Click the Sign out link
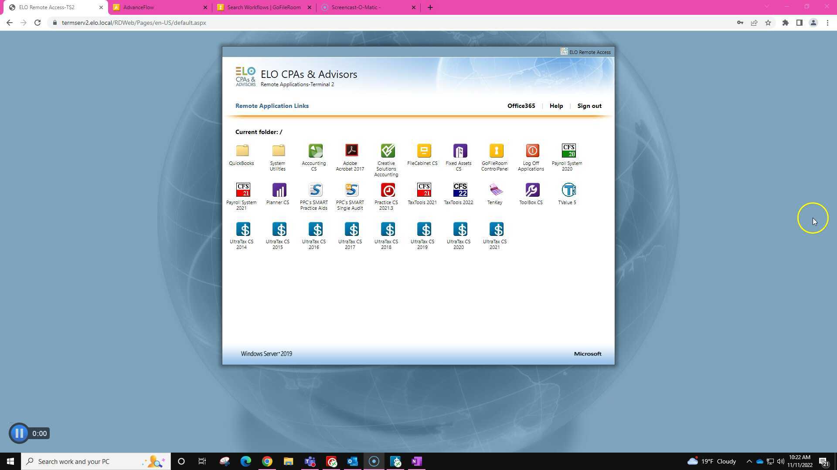 coord(589,106)
